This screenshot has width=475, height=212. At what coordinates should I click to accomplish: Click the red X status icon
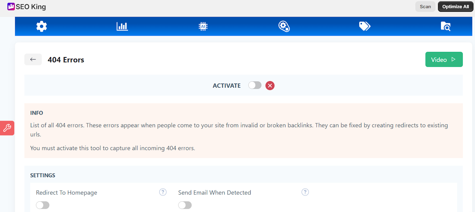pos(270,86)
